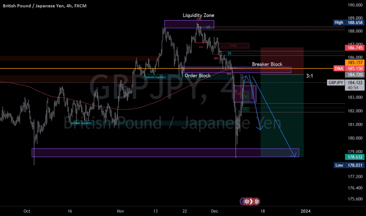Click the green 178.632 target price label

tap(355, 157)
